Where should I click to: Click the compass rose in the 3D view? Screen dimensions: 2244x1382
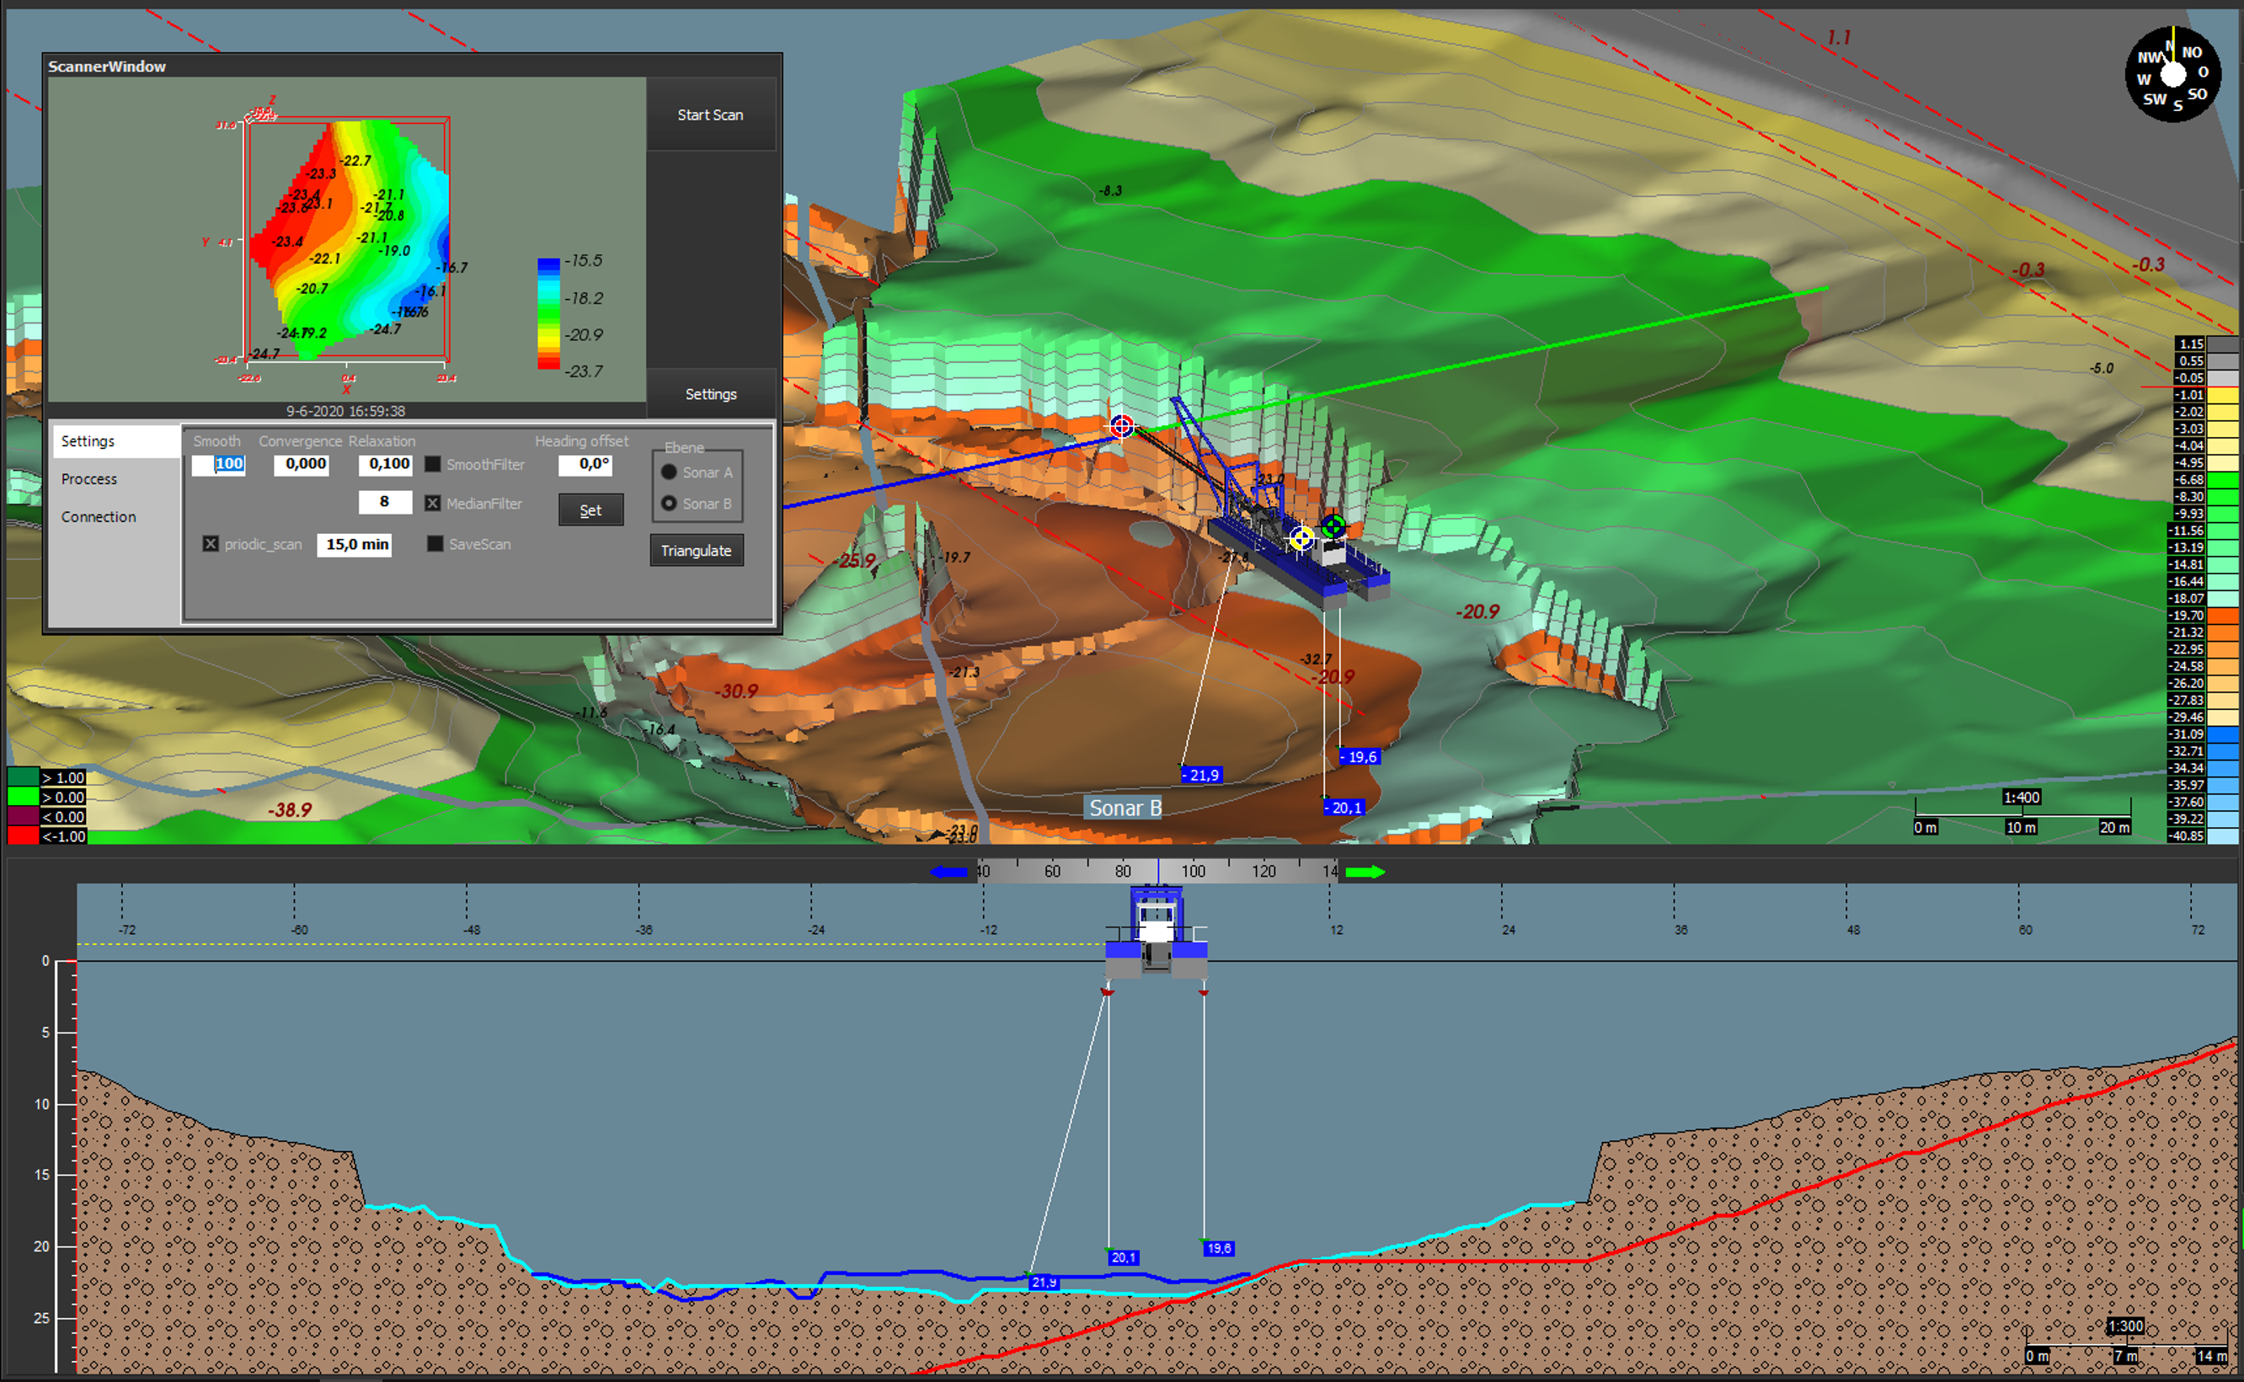2172,75
